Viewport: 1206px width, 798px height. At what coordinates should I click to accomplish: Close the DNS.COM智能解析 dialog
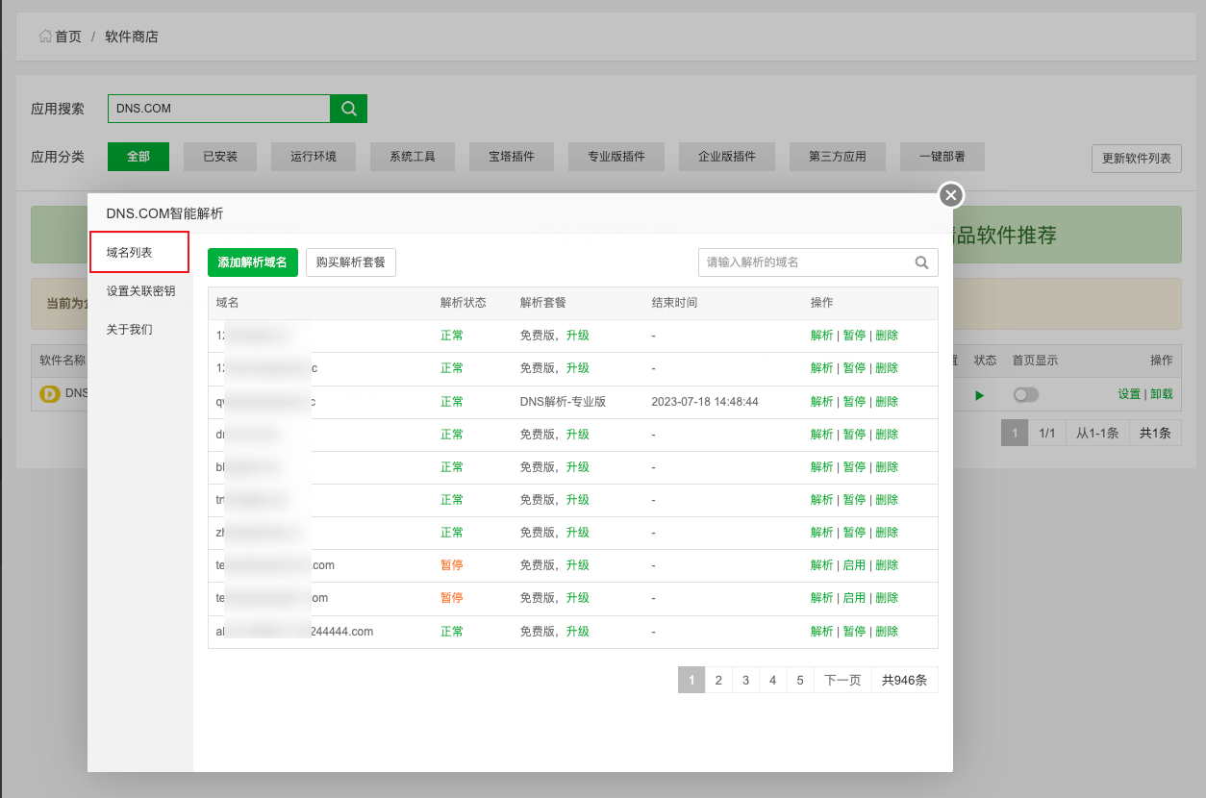[951, 196]
